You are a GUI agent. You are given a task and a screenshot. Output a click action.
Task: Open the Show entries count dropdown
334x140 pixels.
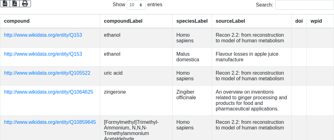(136, 5)
